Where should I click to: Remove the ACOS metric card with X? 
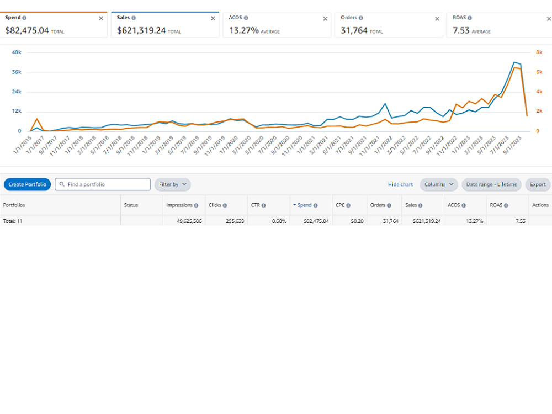(325, 19)
